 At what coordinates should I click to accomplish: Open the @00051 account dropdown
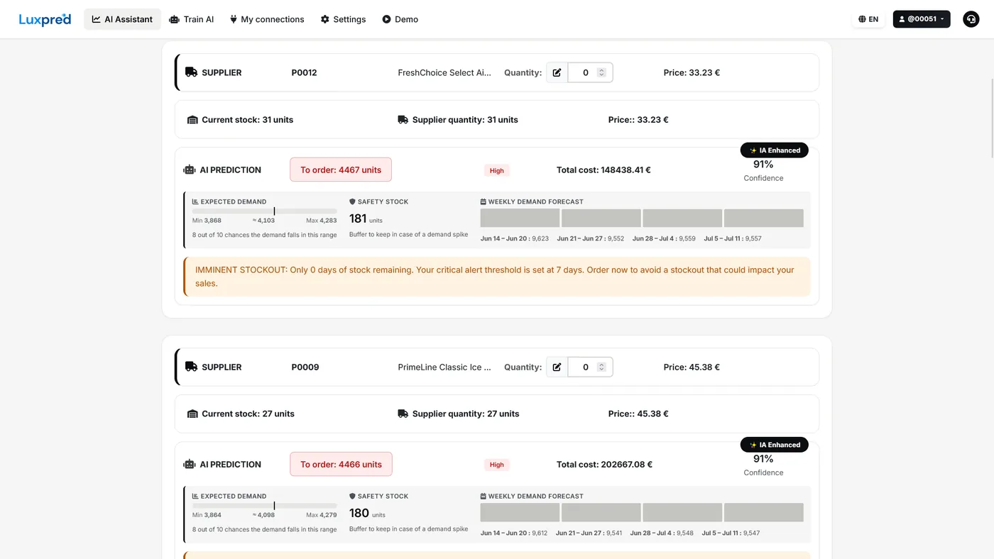point(922,19)
